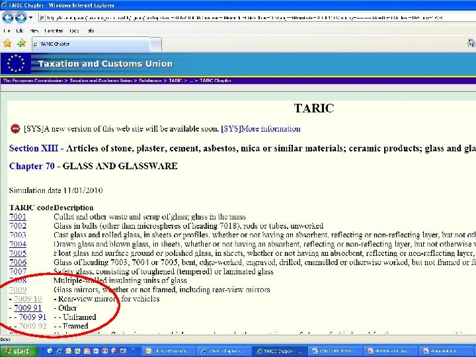This screenshot has height=357, width=476.
Task: Launch Internet Explorer from the Quick Launch bar
Action: pyautogui.click(x=59, y=351)
